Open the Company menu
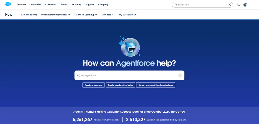Image resolution: width=259 pixels, height=124 pixels. 103,5
